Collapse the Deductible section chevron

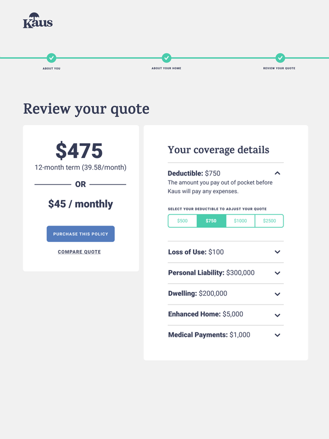(x=277, y=173)
